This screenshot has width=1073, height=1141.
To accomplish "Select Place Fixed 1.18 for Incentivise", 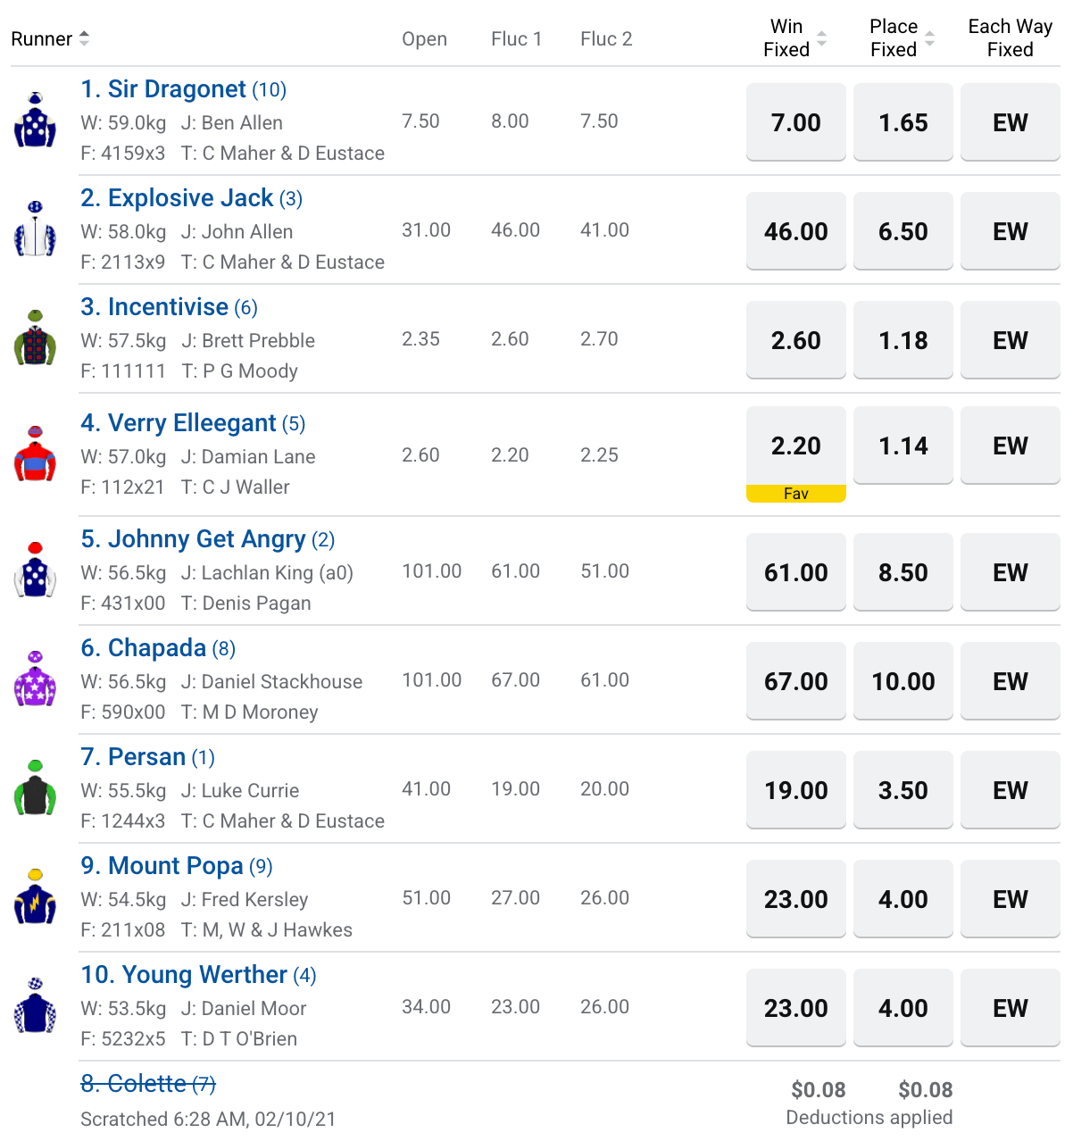I will [x=903, y=340].
